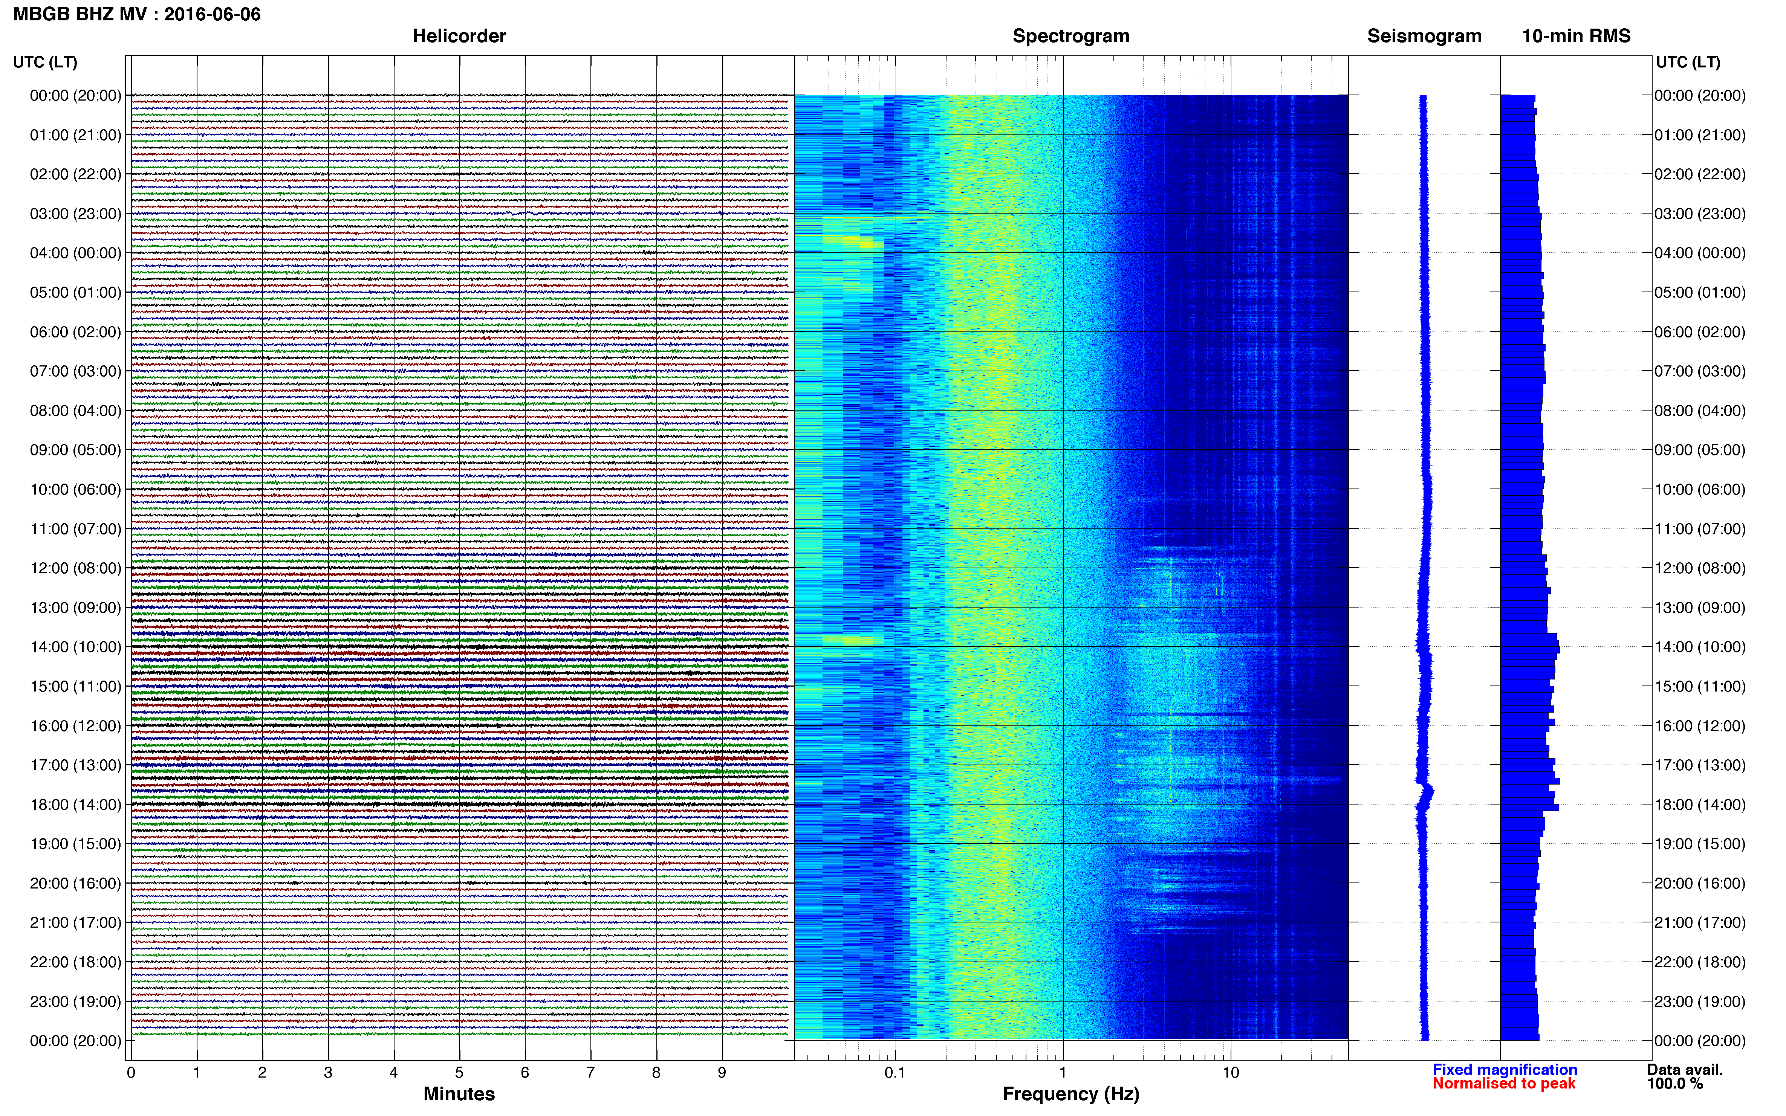This screenshot has height=1116, width=1786.
Task: Click the "7" tick on the Minutes axis
Action: point(591,1072)
